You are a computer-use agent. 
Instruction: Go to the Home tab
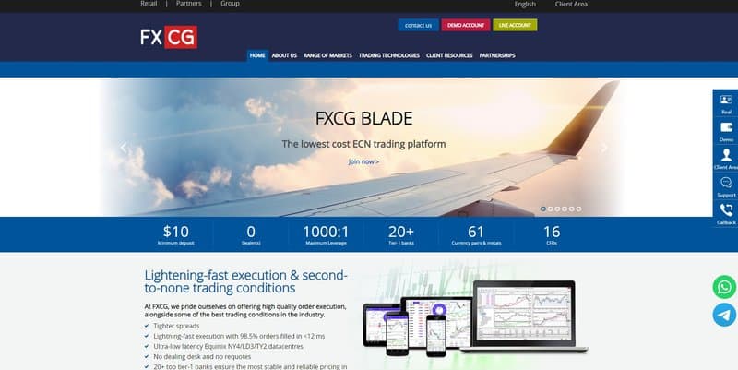tap(257, 55)
